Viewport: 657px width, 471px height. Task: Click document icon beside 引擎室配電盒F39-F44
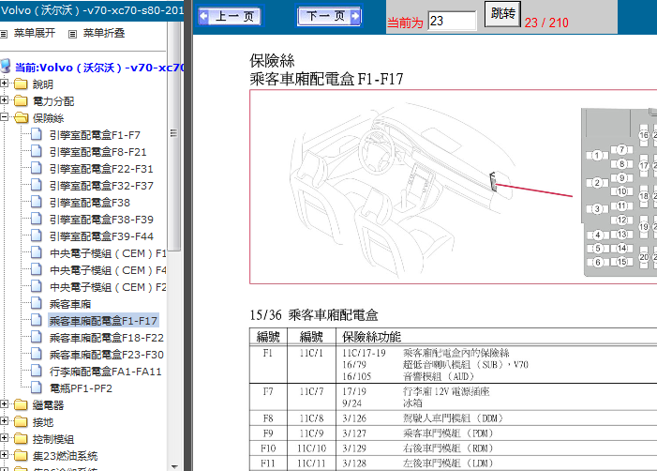(x=37, y=235)
